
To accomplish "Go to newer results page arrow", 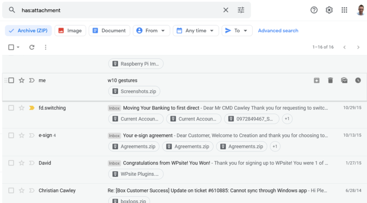I will 344,47.
